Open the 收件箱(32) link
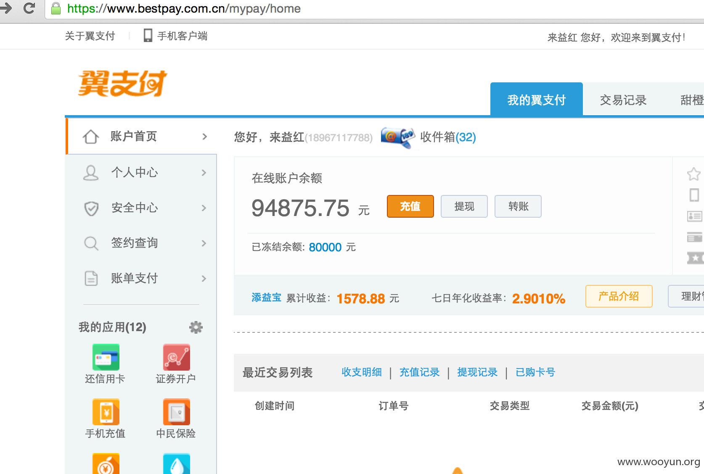704x474 pixels. (x=448, y=137)
